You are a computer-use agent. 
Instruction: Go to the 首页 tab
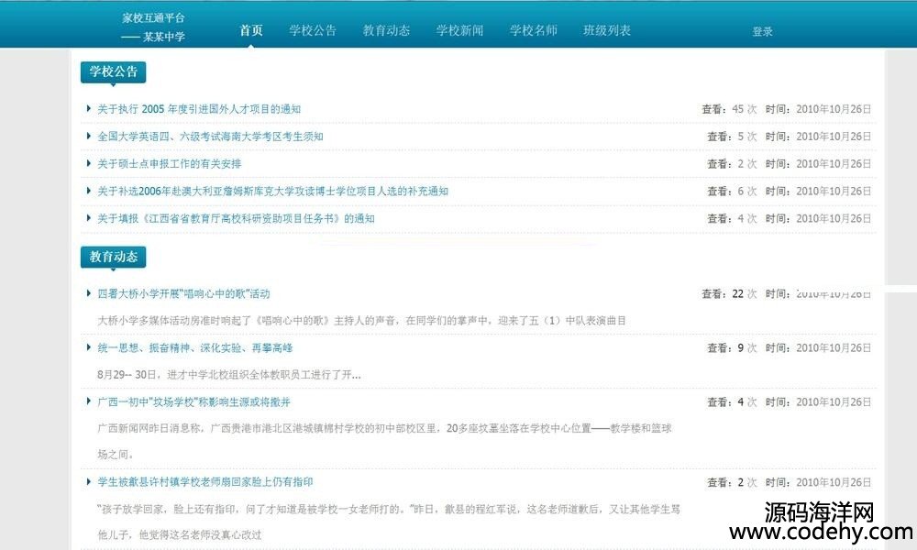pos(251,30)
